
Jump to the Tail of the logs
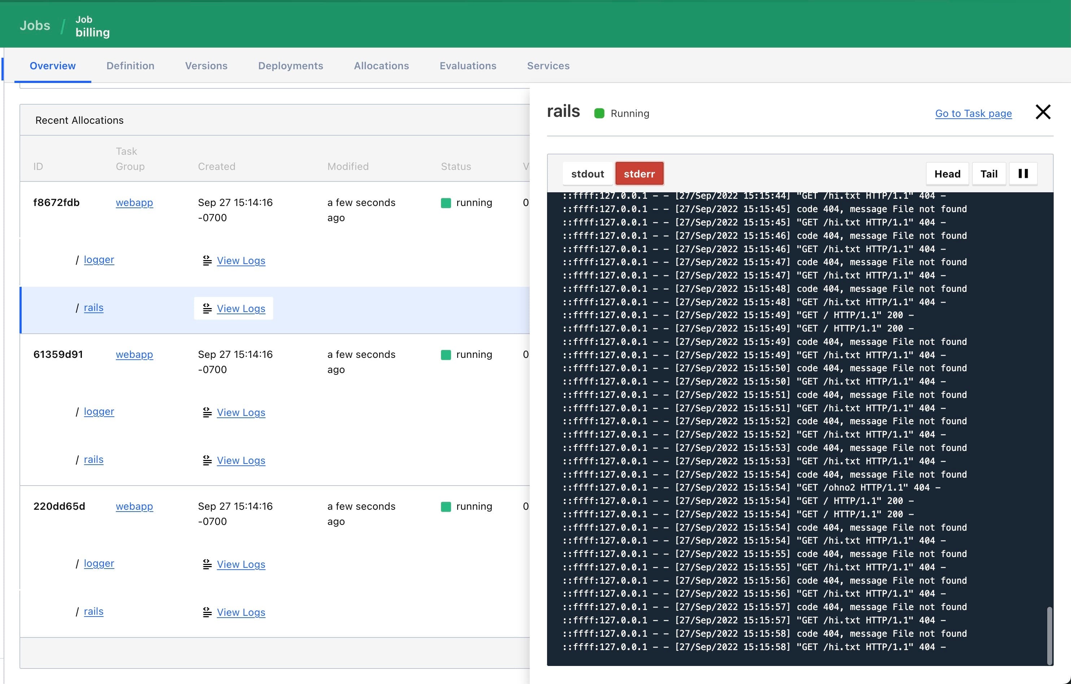(x=989, y=174)
